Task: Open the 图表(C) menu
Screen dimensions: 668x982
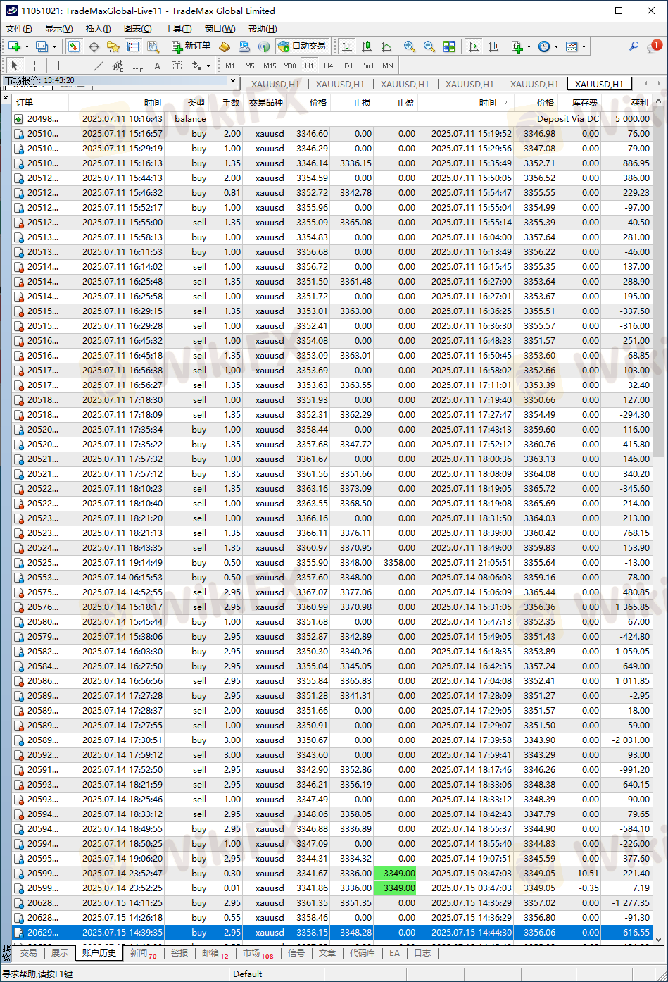Action: 138,29
